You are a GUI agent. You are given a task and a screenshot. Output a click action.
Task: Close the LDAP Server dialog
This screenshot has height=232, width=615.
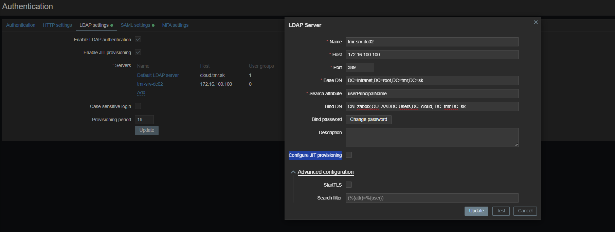pyautogui.click(x=536, y=22)
